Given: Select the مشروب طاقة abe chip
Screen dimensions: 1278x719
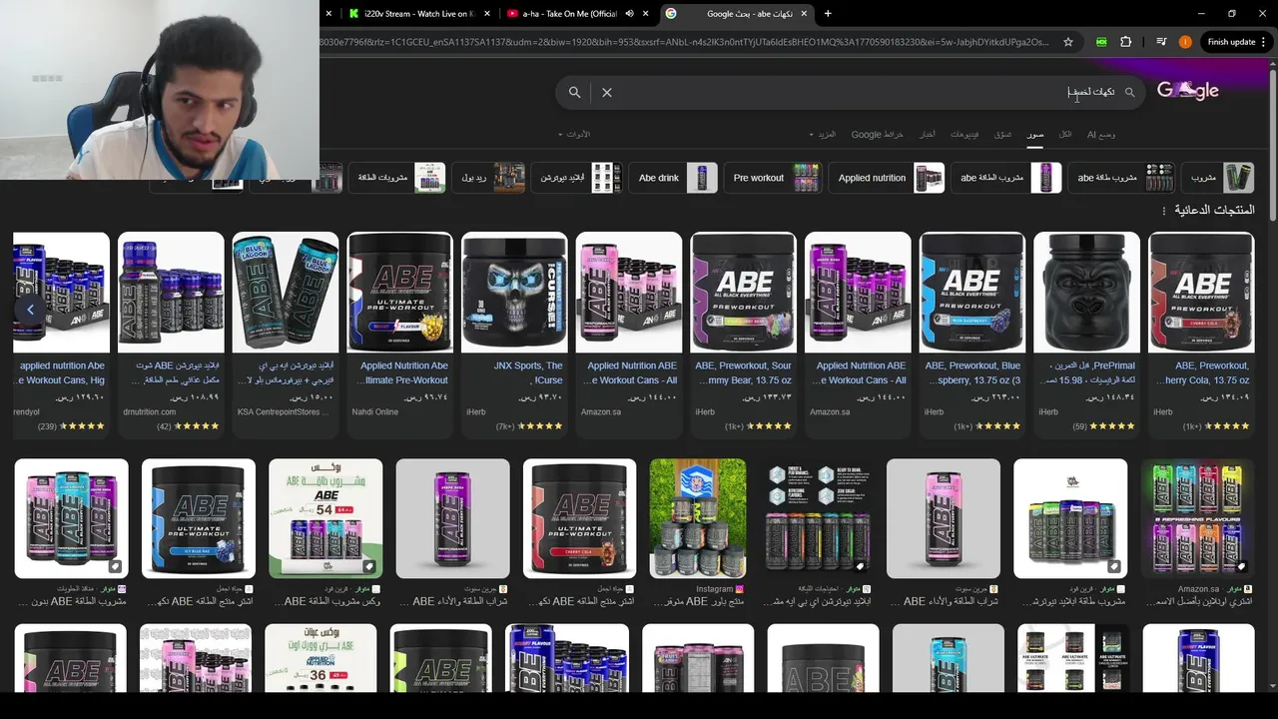Looking at the screenshot, I should pyautogui.click(x=1122, y=178).
